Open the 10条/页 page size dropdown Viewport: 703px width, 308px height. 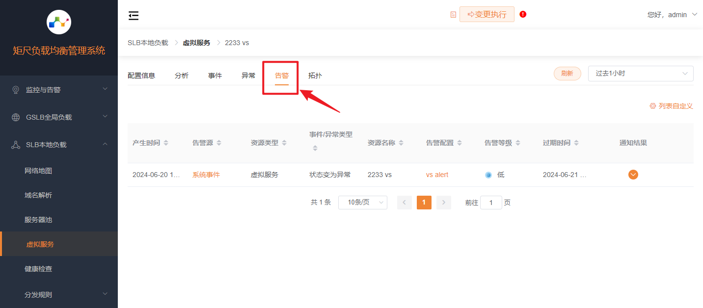362,203
